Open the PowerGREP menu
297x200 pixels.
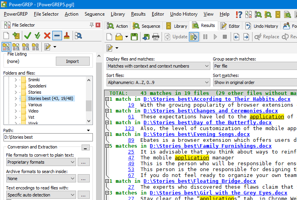coord(16,14)
